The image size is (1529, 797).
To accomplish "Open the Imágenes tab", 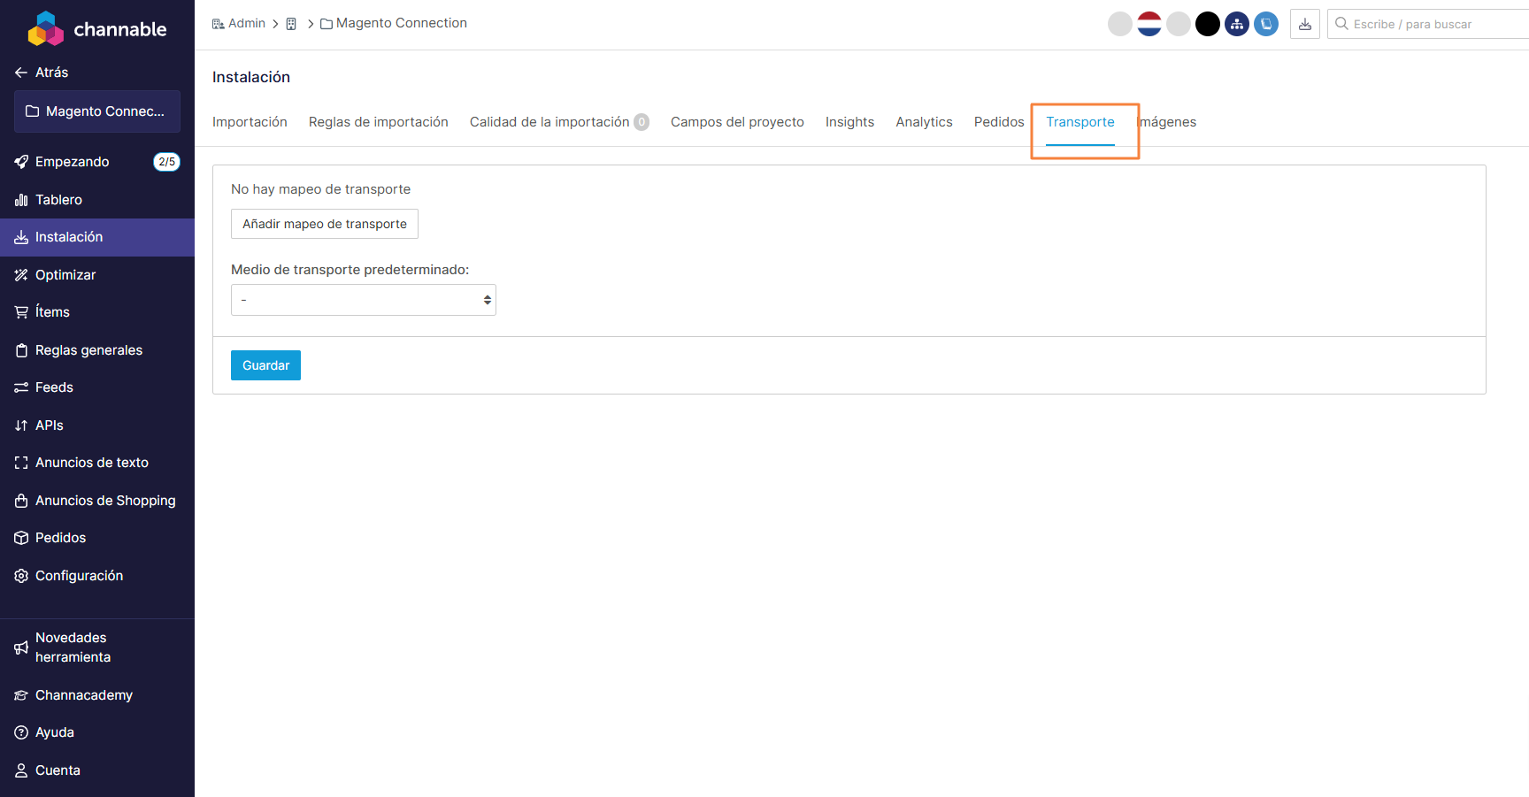I will [1166, 122].
